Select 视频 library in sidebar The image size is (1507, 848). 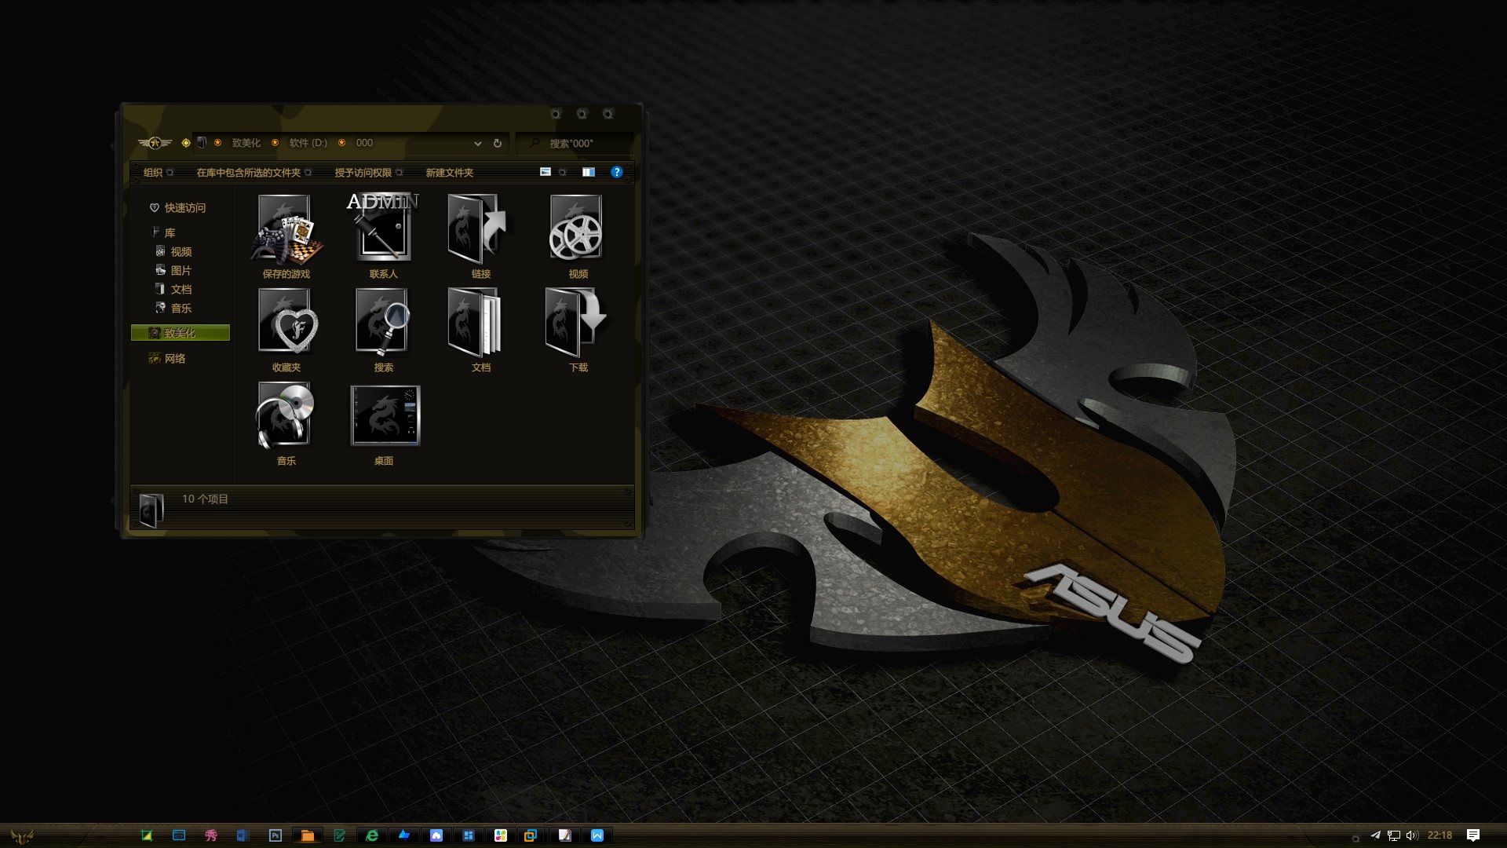coord(173,252)
